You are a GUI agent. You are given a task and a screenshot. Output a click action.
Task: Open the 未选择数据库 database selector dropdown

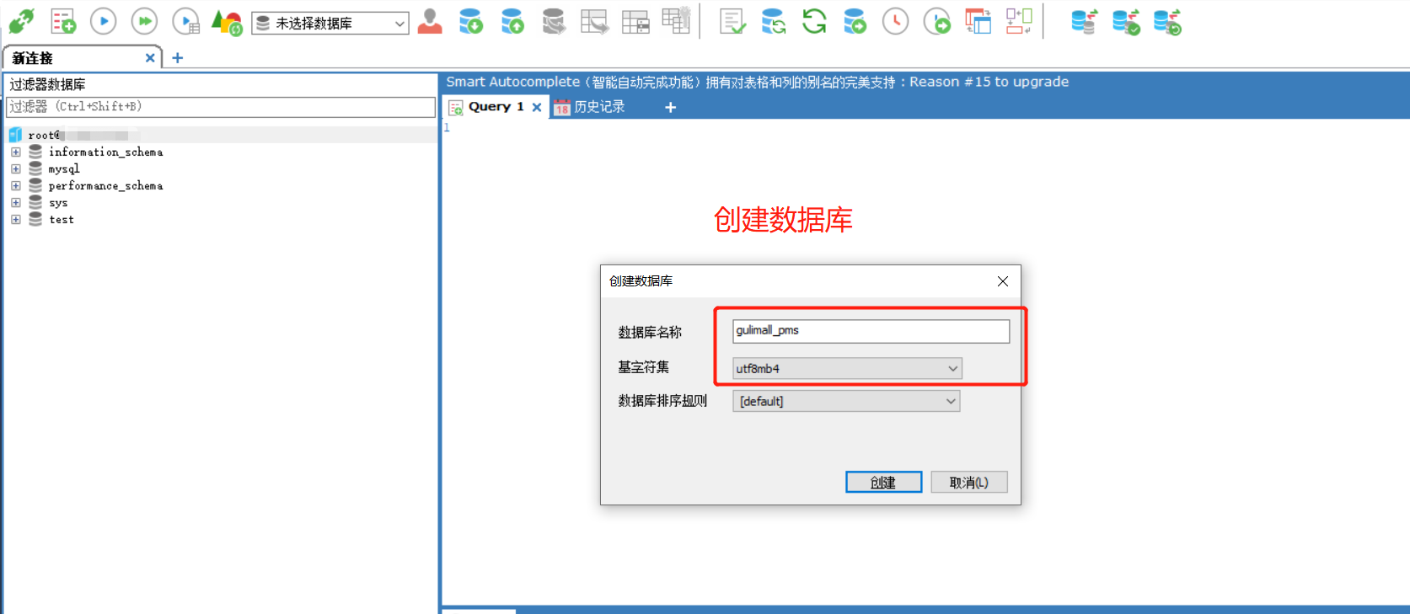pos(330,24)
